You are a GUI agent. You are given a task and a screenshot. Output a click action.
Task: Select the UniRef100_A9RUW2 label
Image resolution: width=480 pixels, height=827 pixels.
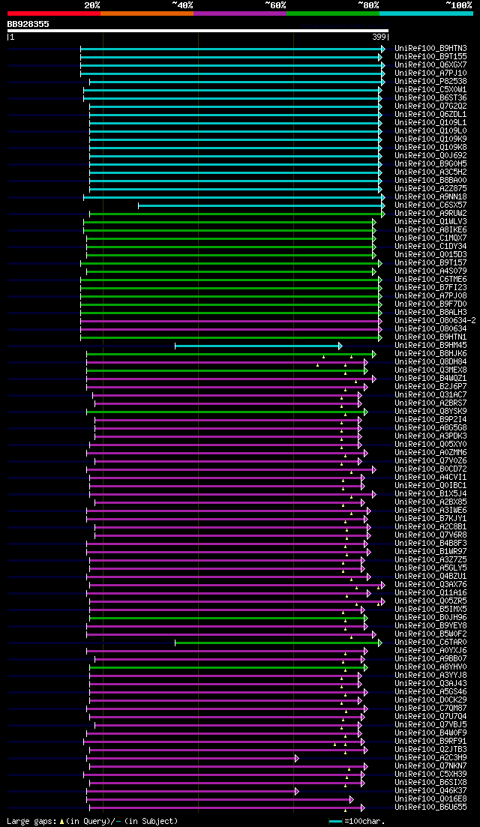tap(430, 213)
